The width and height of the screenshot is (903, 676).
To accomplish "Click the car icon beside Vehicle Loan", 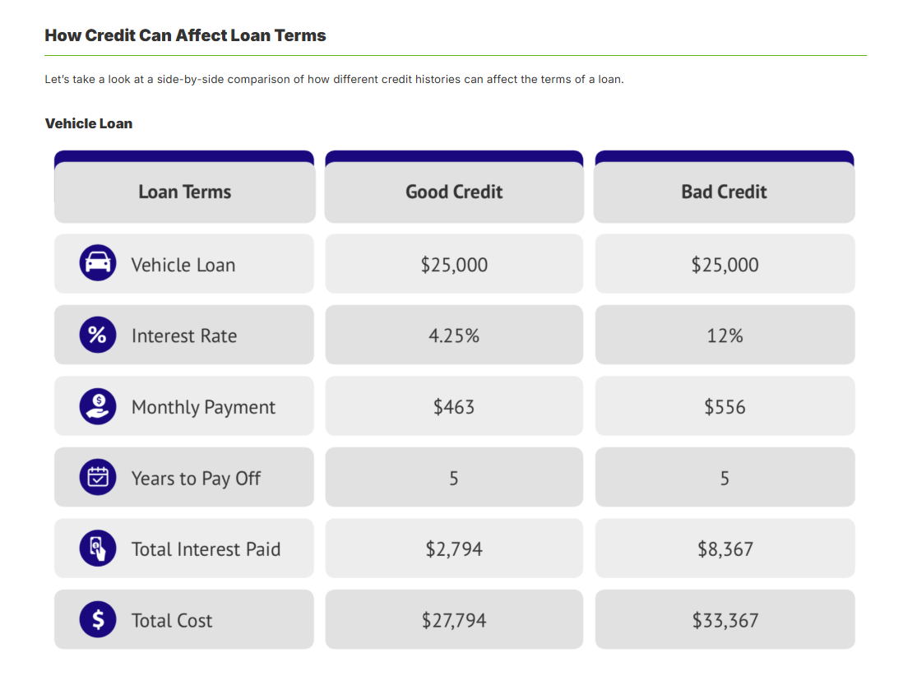I will [97, 264].
